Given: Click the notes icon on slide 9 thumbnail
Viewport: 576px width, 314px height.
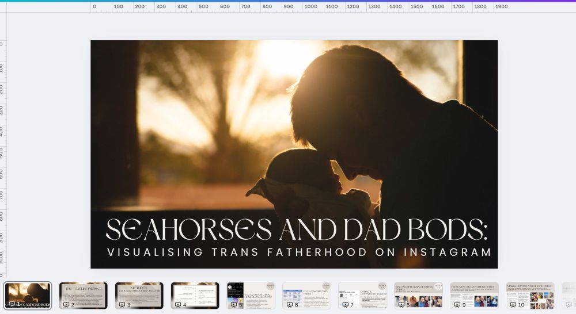Looking at the screenshot, I should [x=457, y=304].
